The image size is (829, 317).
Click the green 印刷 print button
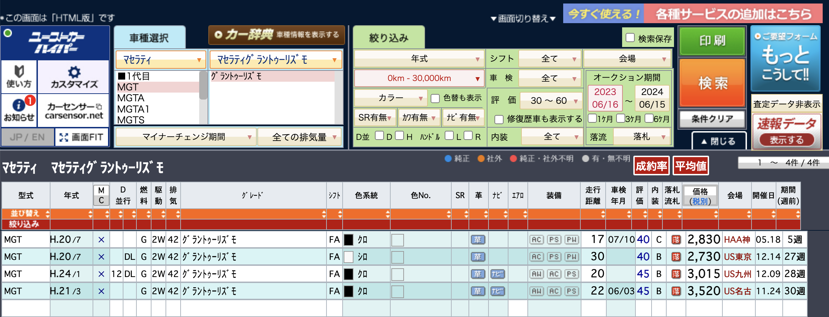(x=712, y=41)
